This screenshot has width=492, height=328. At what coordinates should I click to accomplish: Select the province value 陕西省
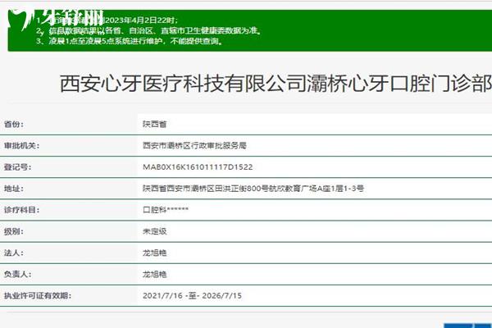[x=155, y=125]
